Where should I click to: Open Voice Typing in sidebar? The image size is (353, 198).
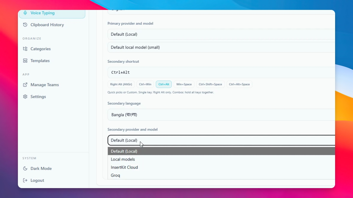tap(52, 14)
